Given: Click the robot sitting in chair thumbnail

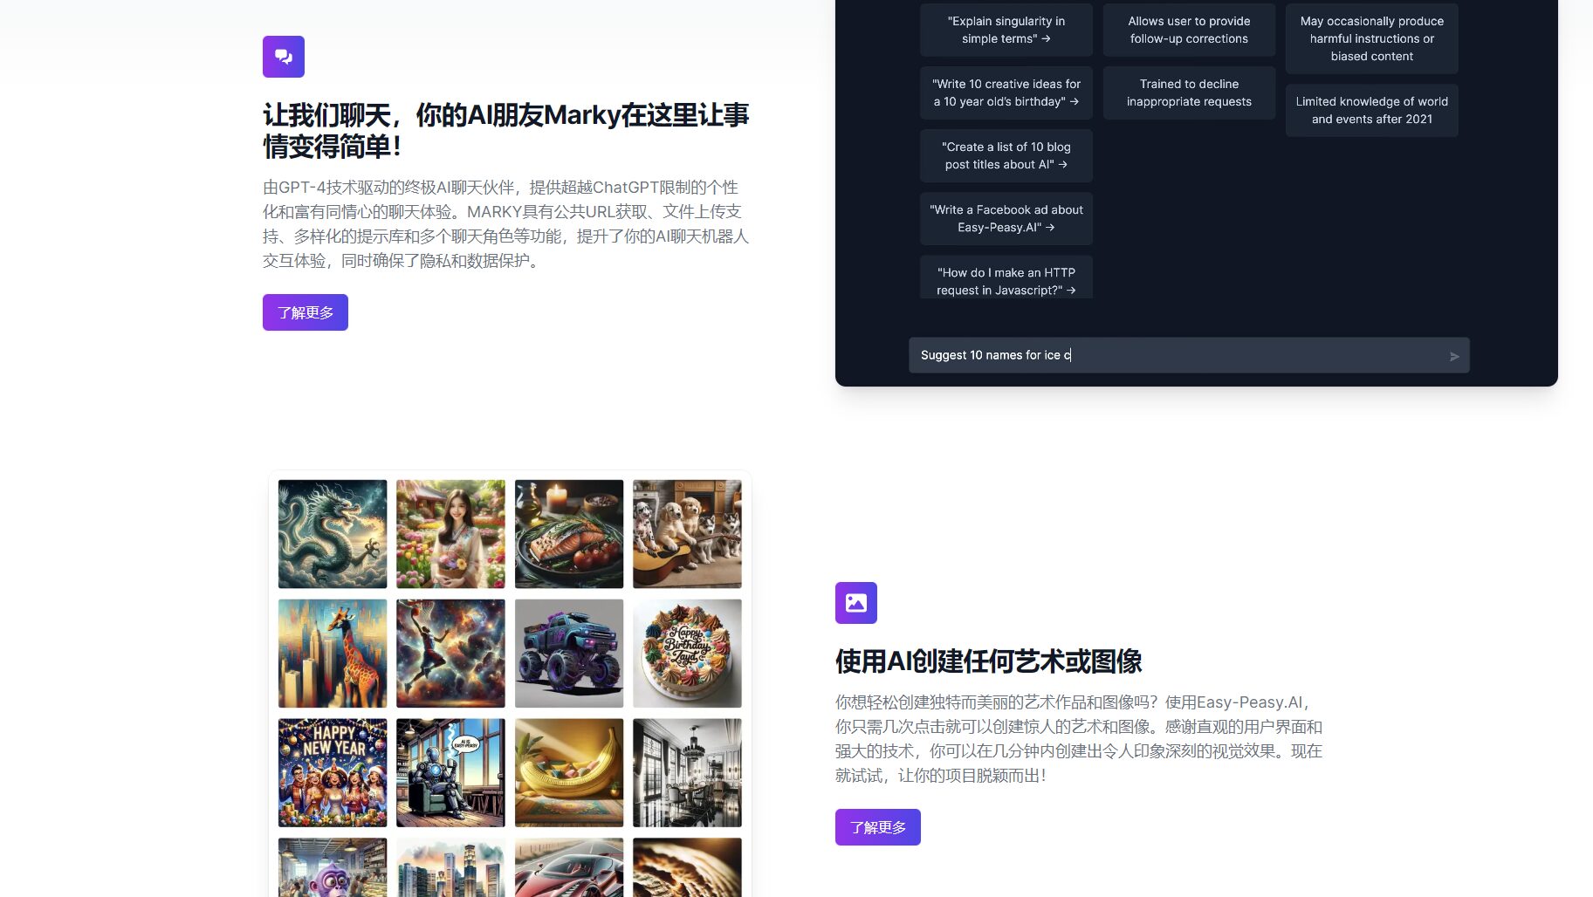Looking at the screenshot, I should [450, 771].
